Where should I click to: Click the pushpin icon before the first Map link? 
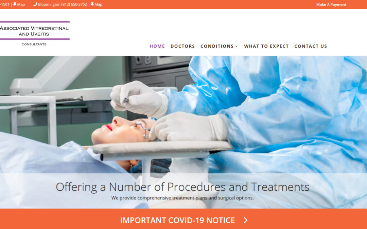point(15,4)
